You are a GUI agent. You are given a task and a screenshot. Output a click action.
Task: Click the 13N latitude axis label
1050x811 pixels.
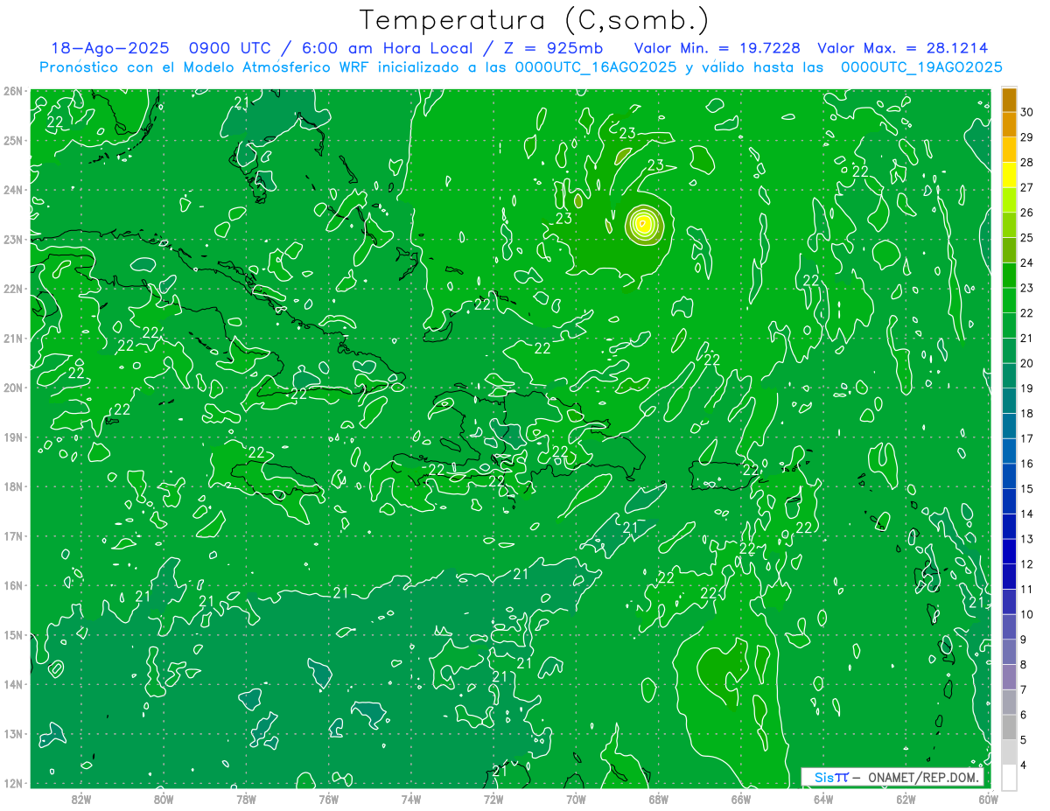click(x=13, y=733)
